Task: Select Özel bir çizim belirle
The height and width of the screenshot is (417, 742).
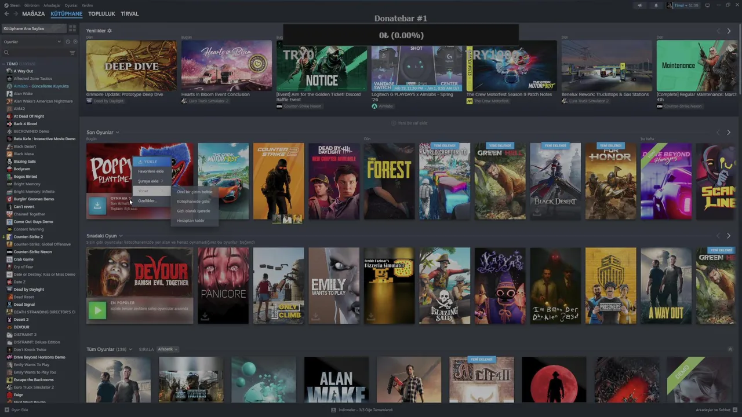Action: [x=195, y=192]
